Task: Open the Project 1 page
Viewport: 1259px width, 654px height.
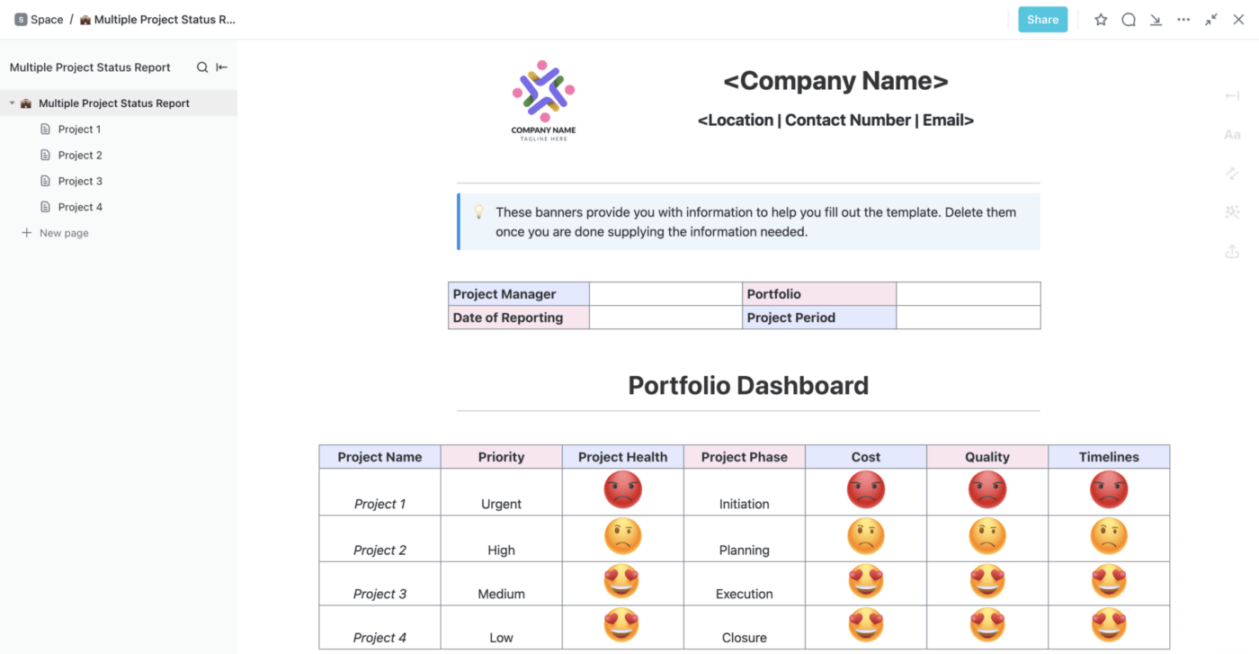Action: pos(79,130)
